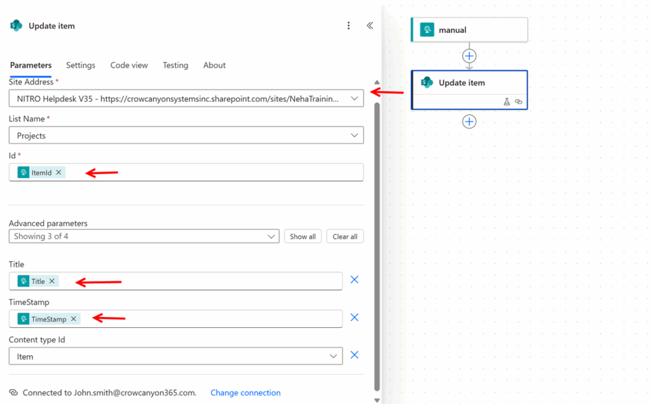Click the link icon on Update item card
This screenshot has width=651, height=404.
click(518, 102)
